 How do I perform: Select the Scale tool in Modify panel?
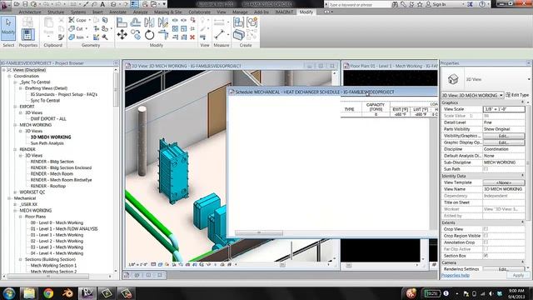[184, 29]
